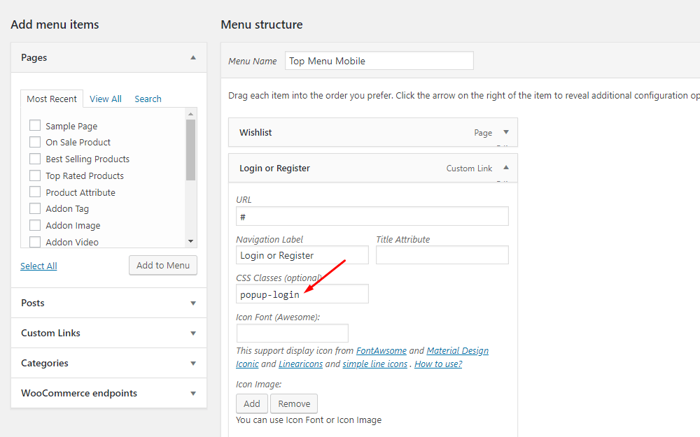Check the Addon Tag box
This screenshot has width=700, height=437.
(x=35, y=208)
